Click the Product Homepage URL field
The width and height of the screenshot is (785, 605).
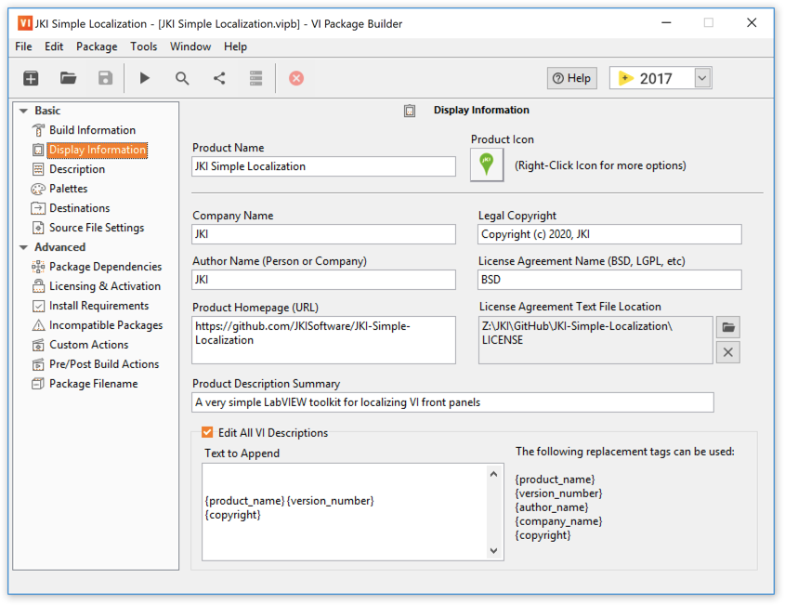pyautogui.click(x=323, y=340)
